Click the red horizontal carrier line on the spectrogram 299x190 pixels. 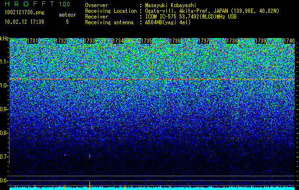coord(152,79)
